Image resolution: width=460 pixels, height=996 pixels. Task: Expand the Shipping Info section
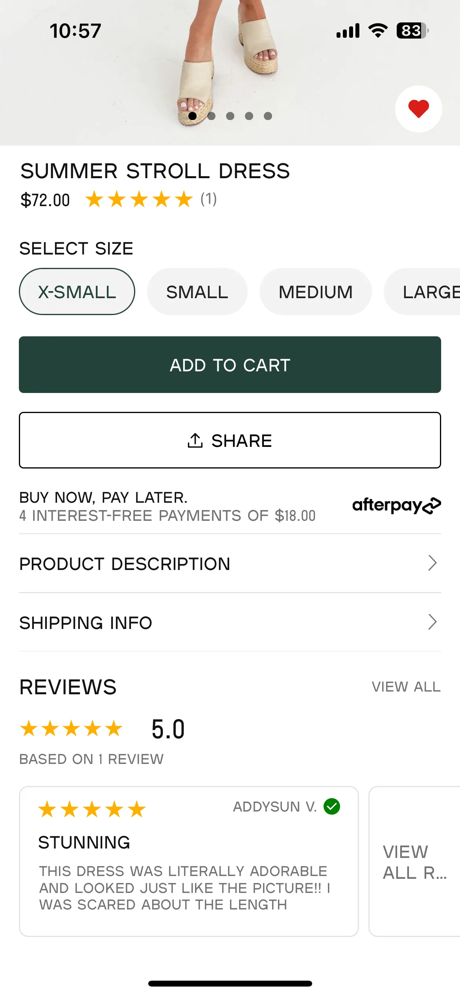(x=230, y=622)
